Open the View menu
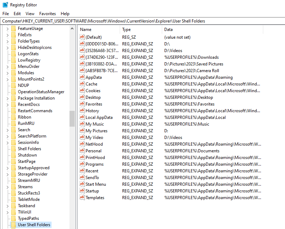Screen dimensions: 285x229 (30, 14)
